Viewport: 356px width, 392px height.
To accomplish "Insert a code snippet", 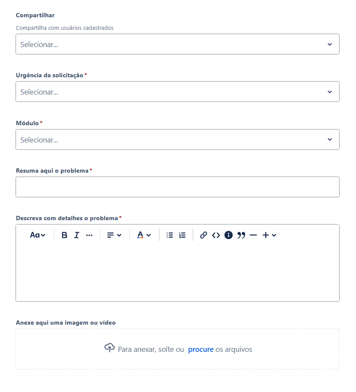I will (x=216, y=235).
